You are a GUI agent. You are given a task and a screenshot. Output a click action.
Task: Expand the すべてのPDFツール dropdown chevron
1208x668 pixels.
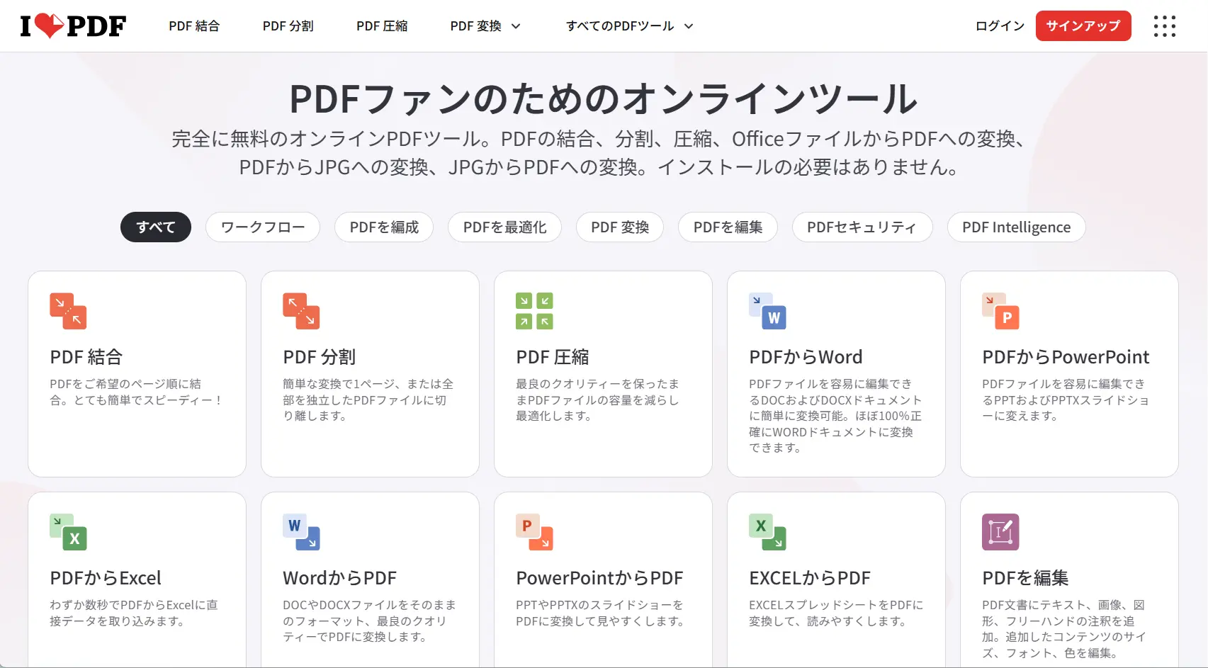click(x=688, y=26)
